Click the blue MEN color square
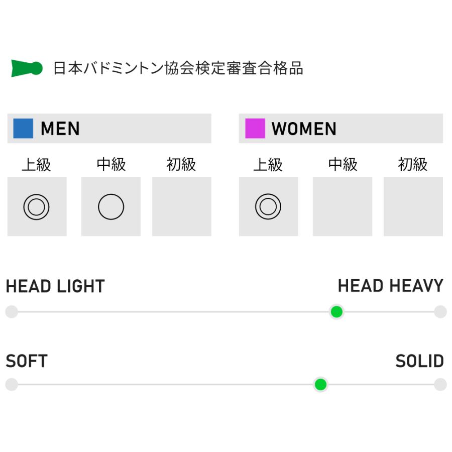 pos(23,129)
